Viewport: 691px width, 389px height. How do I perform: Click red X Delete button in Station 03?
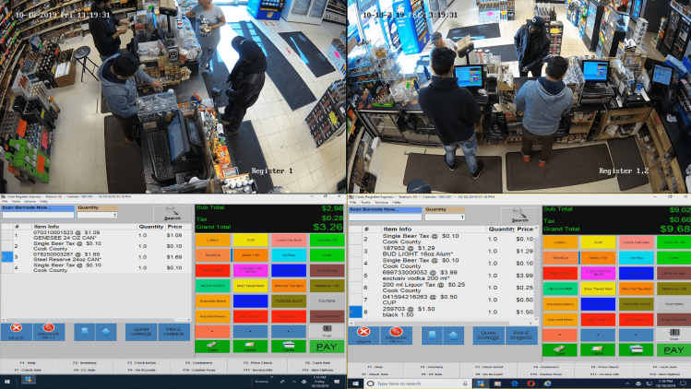point(363,336)
